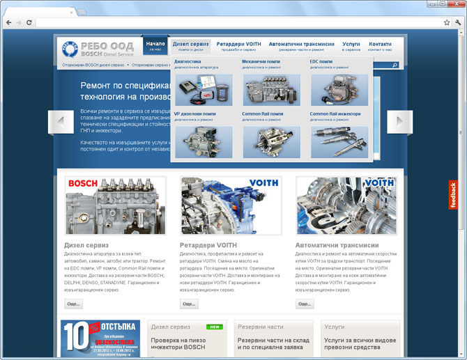
Task: Click the browser forward arrow
Action: 19,22
